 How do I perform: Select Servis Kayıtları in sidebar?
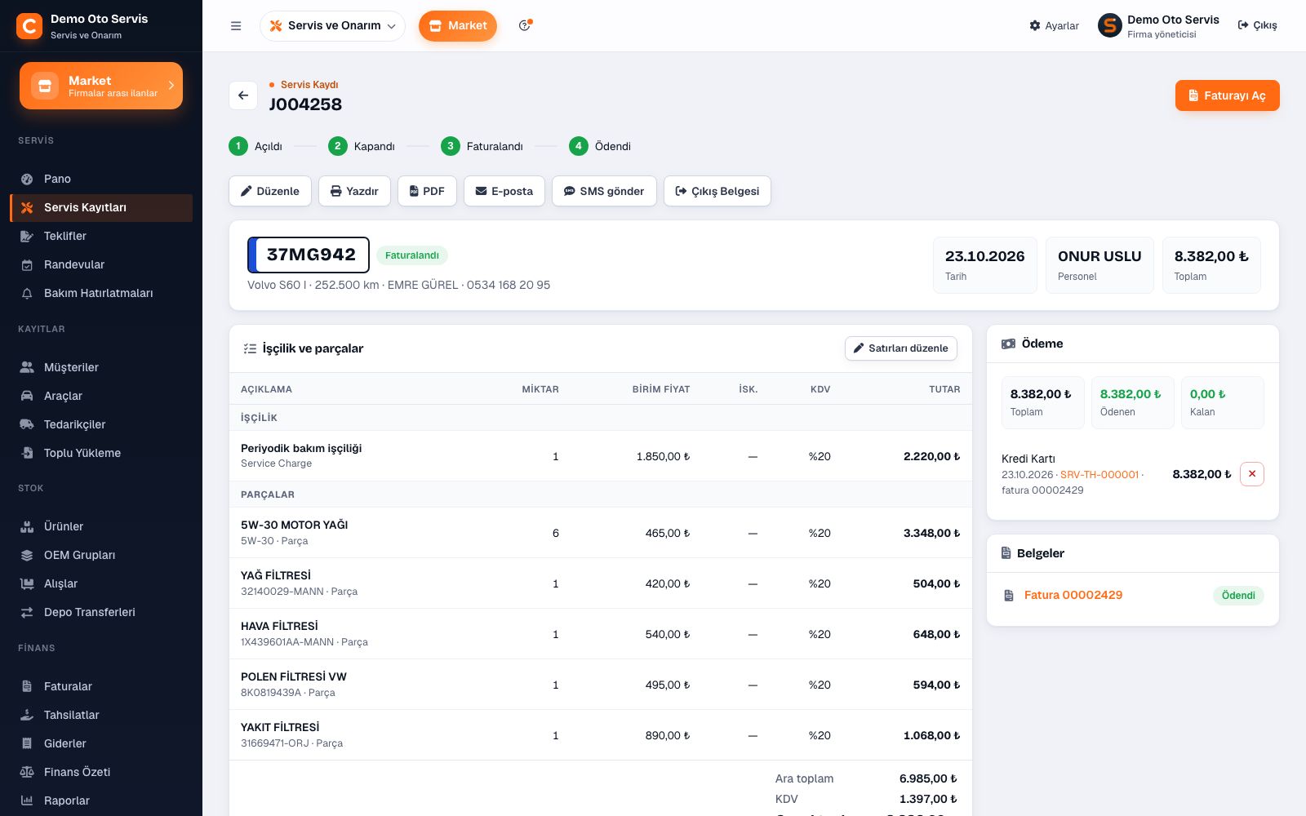101,207
